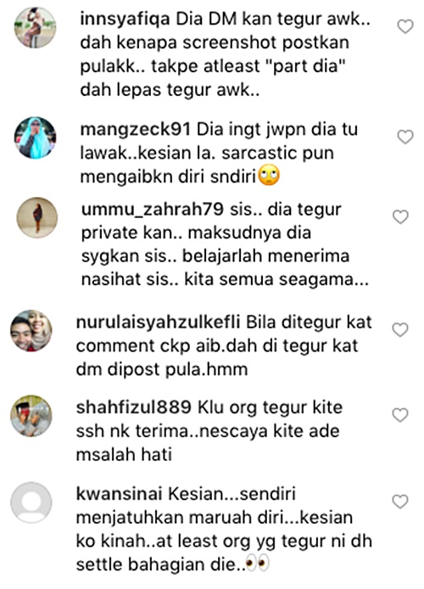Go to ummu_zahrah79's profile via username
This screenshot has width=424, height=589.
click(x=153, y=210)
